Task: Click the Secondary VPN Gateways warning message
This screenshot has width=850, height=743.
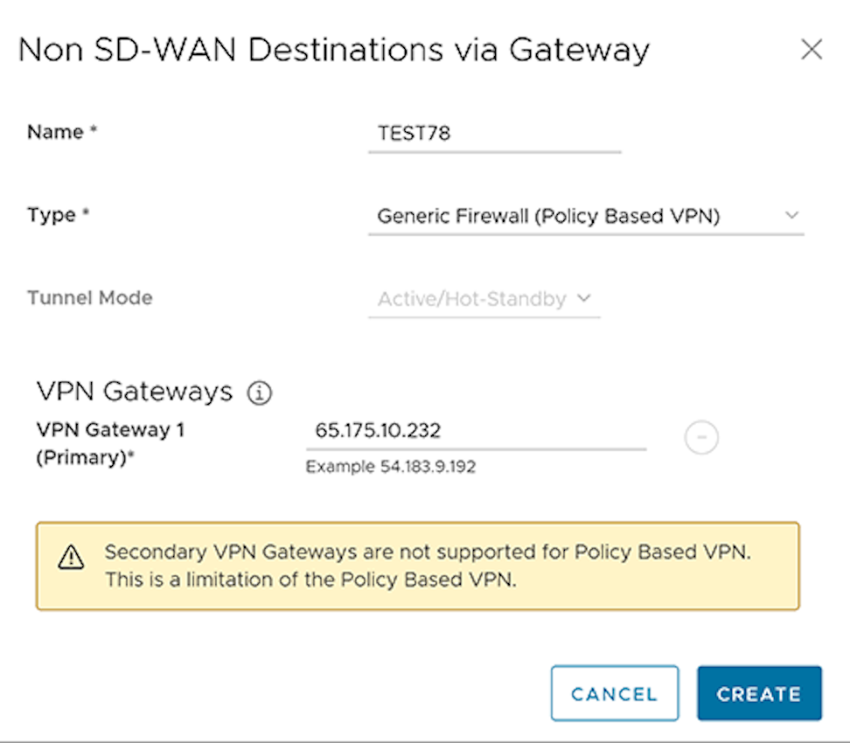Action: tap(428, 566)
